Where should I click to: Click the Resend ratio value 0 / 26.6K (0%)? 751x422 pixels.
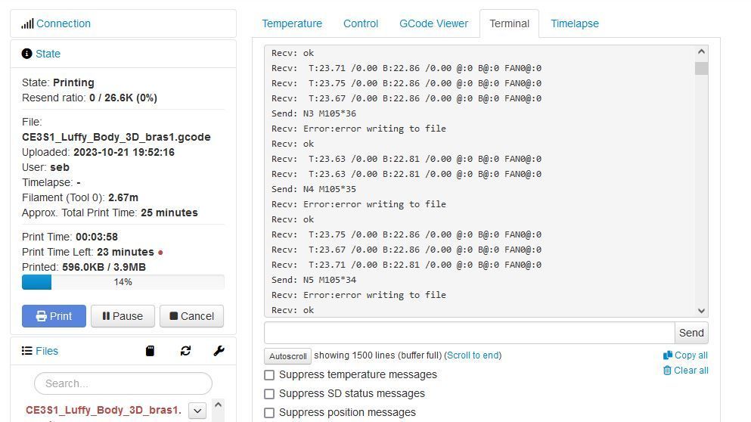pyautogui.click(x=123, y=98)
